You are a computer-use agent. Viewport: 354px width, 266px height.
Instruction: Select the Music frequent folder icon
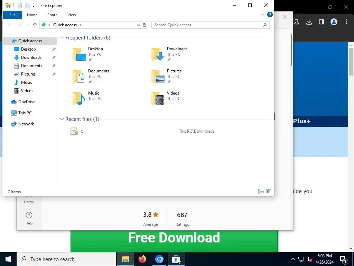pyautogui.click(x=78, y=99)
